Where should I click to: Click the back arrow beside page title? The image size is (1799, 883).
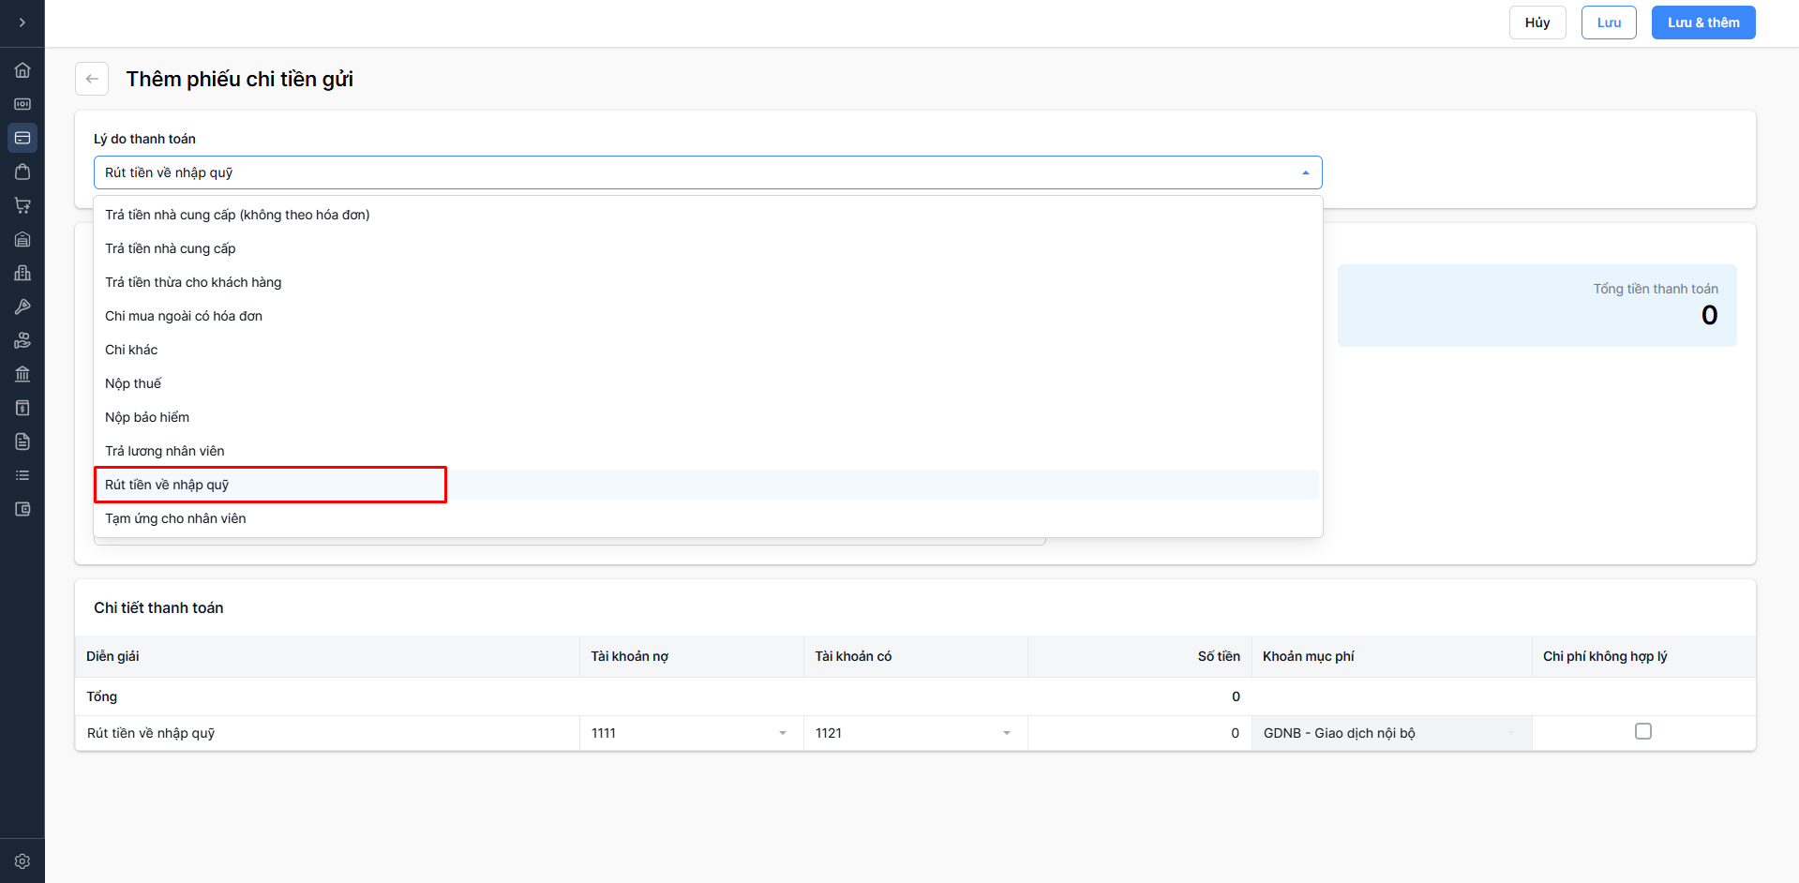(x=92, y=79)
